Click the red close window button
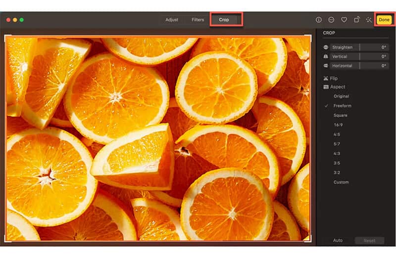The width and height of the screenshot is (396, 258). 8,20
